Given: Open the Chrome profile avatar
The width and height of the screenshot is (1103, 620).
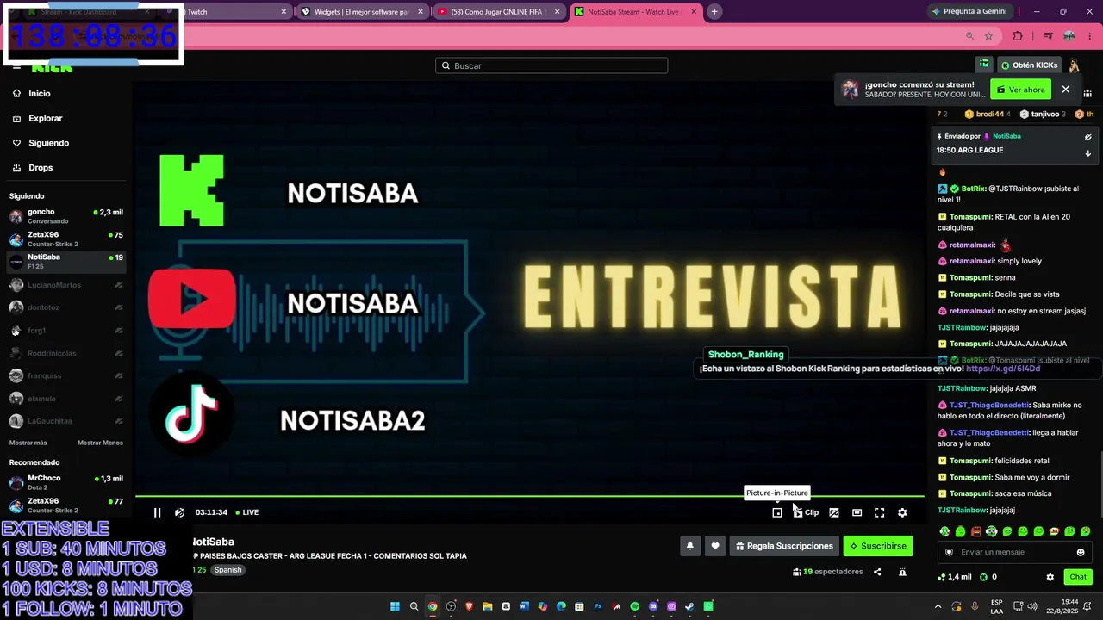Looking at the screenshot, I should point(1069,36).
